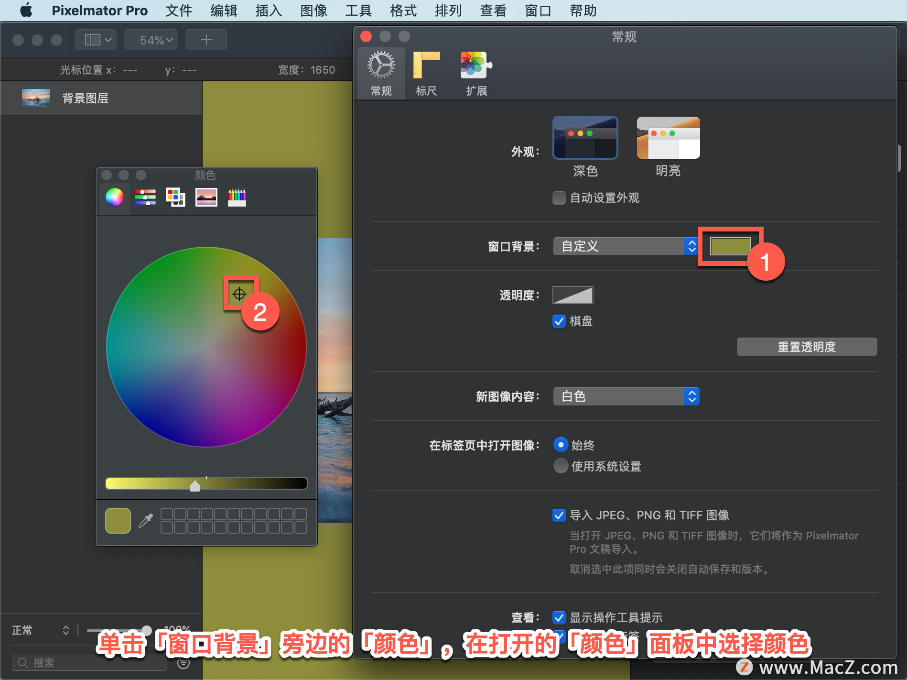Choose the 深色 (Dark) appearance thumbnail

(585, 138)
